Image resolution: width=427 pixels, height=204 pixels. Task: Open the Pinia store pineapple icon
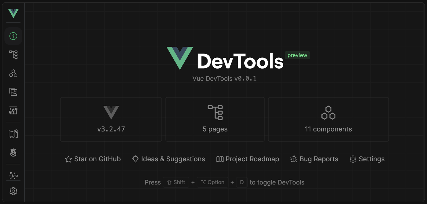(13, 153)
